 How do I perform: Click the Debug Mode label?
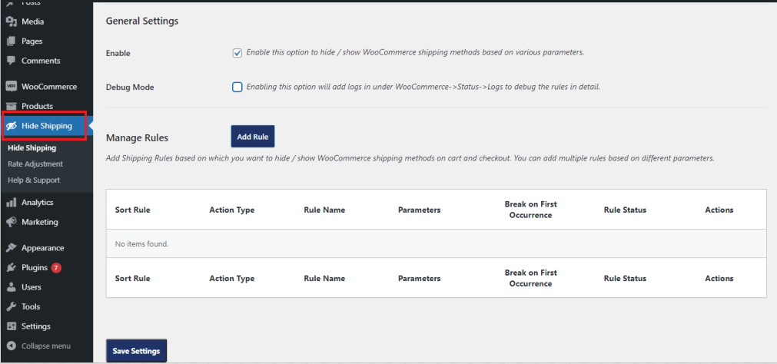click(x=130, y=88)
